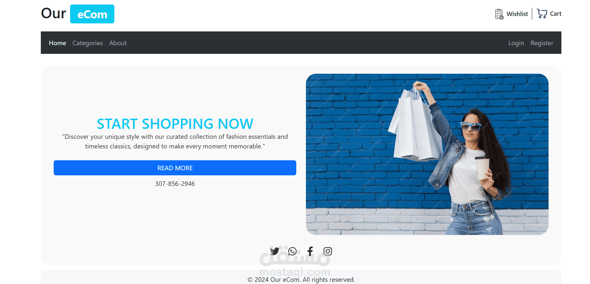Open the Twitter social icon
The height and width of the screenshot is (284, 590).
pyautogui.click(x=275, y=251)
